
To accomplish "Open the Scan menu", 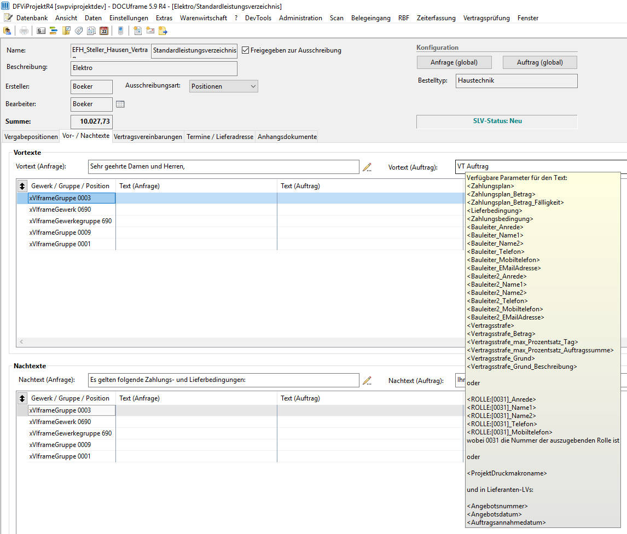I will (x=336, y=18).
